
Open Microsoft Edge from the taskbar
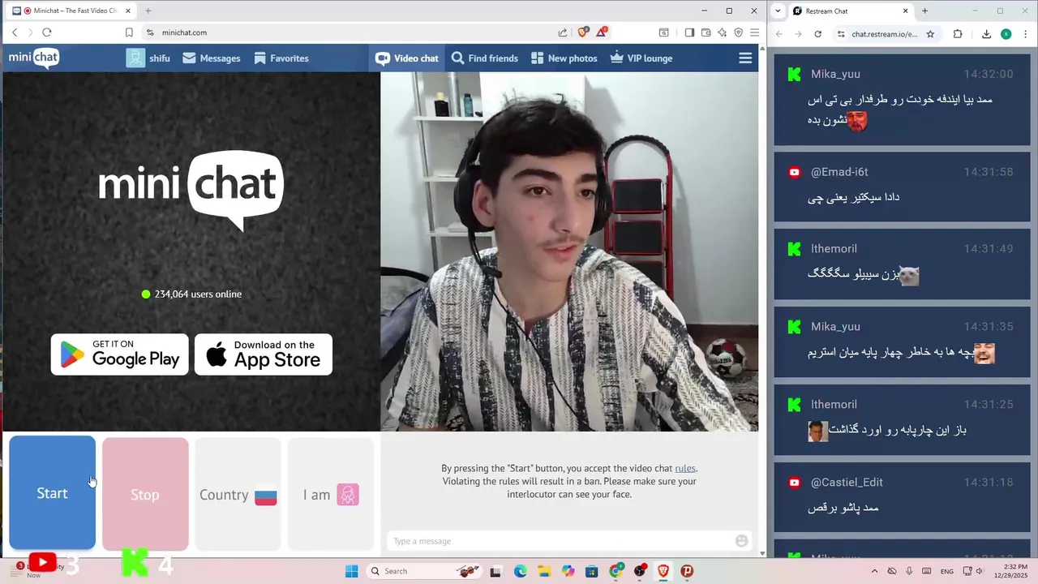520,571
